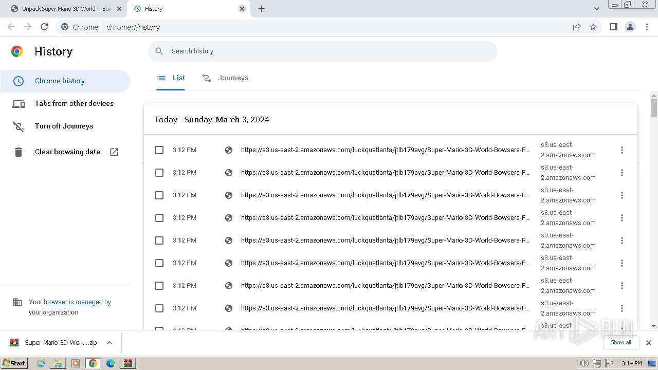Viewport: 658px width, 370px height.
Task: Tick the checkbox of the third history entry
Action: tap(159, 195)
